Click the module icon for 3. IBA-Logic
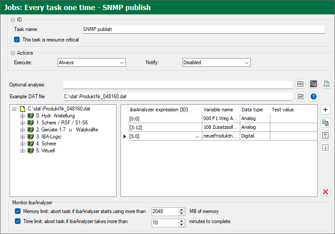The height and width of the screenshot is (234, 335). [30, 137]
